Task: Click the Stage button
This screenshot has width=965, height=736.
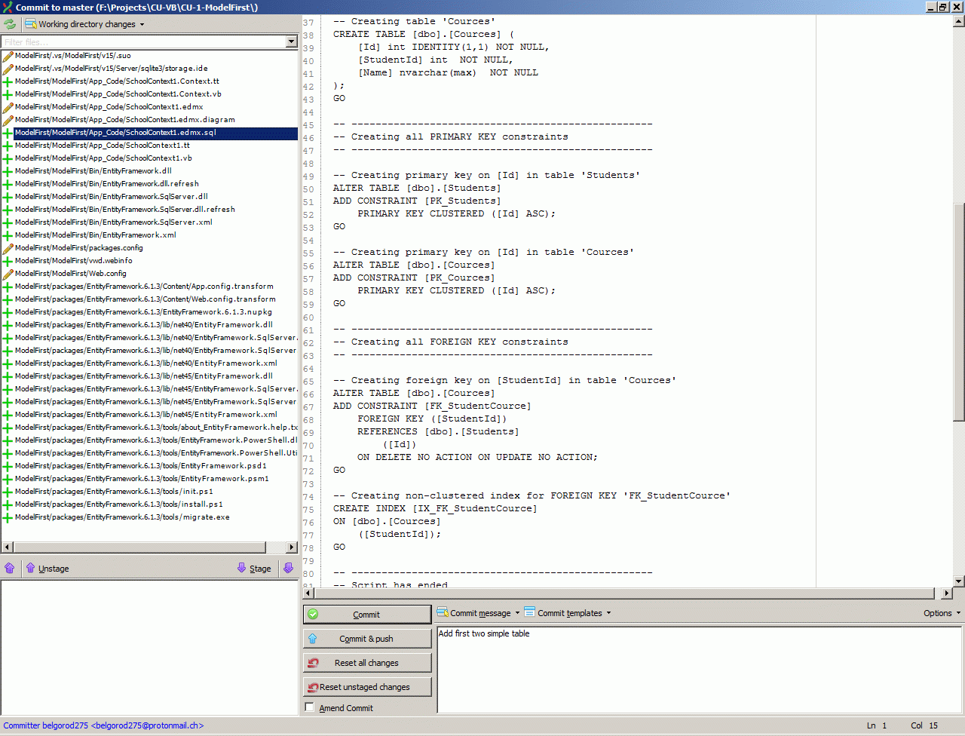Action: click(x=254, y=568)
